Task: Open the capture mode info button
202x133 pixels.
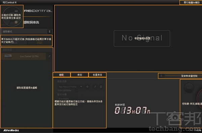Action: (49, 31)
